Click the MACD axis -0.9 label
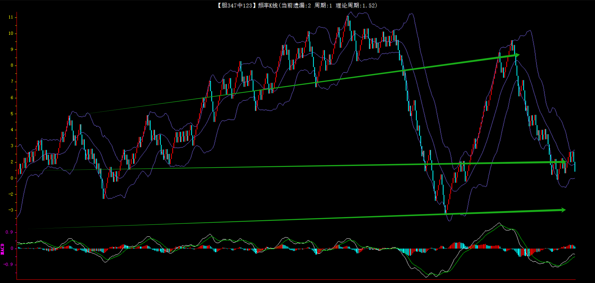 pos(9,264)
